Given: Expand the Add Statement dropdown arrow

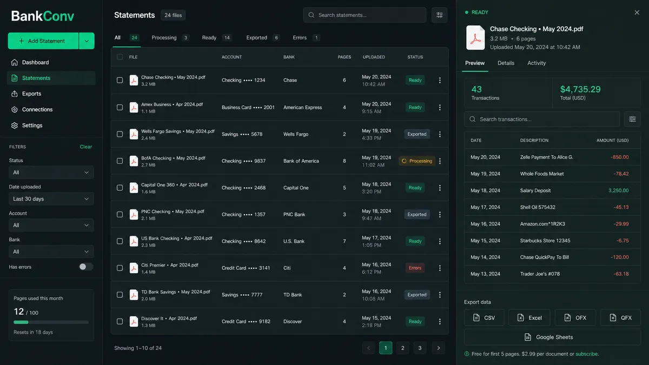Looking at the screenshot, I should (x=87, y=41).
